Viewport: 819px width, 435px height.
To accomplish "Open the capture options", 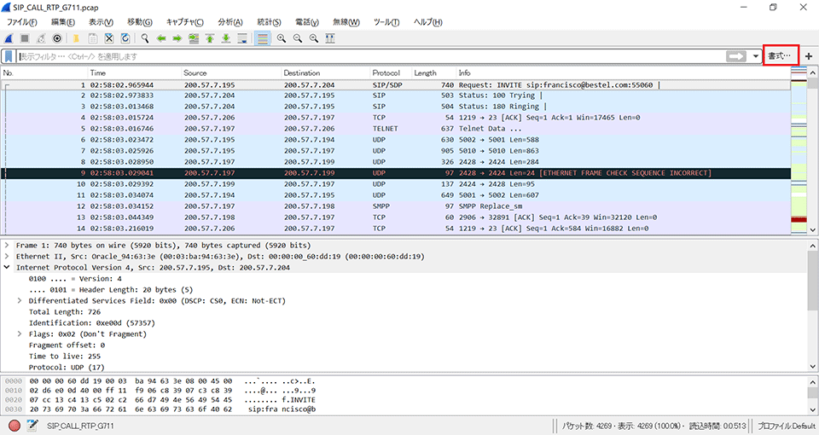I will coord(57,38).
